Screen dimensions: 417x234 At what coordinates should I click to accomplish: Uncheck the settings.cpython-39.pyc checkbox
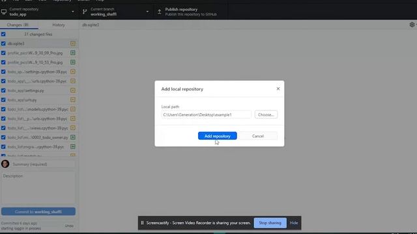3,71
